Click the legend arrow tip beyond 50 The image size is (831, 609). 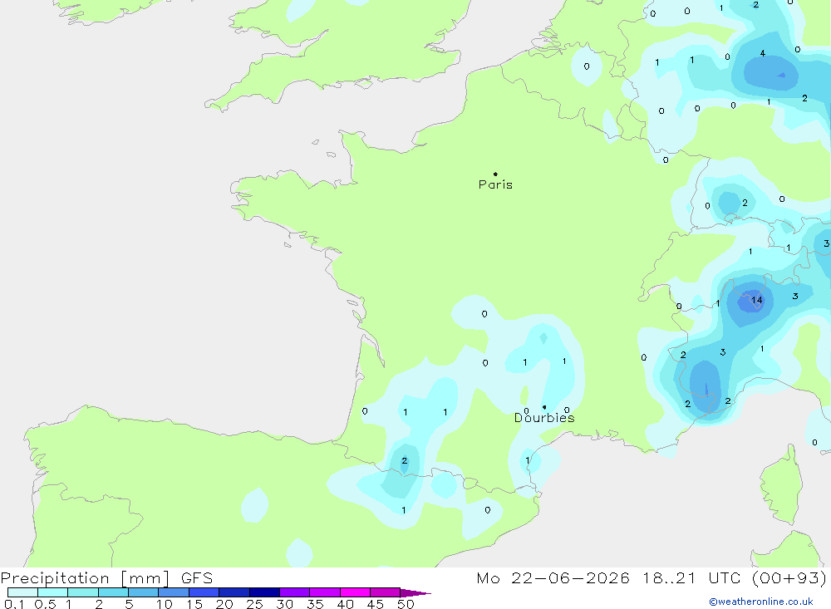point(416,592)
